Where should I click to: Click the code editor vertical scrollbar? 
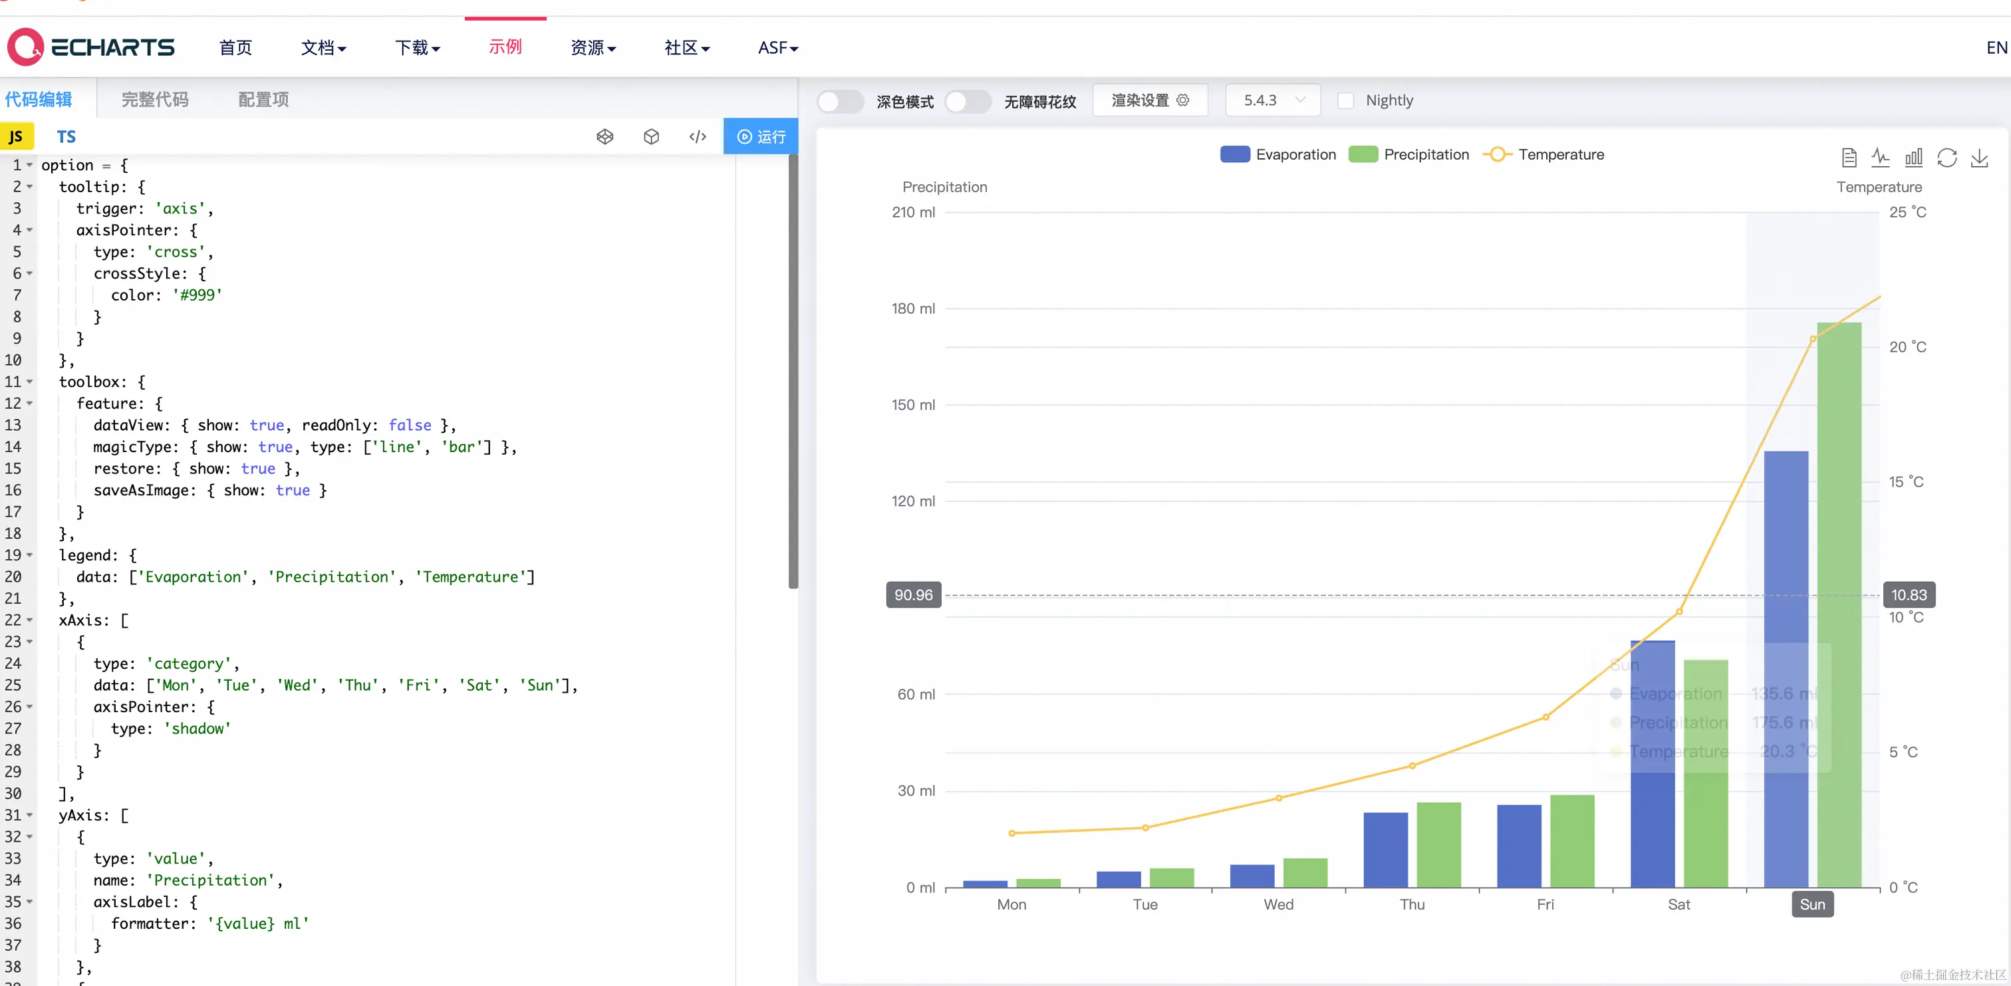click(x=793, y=371)
